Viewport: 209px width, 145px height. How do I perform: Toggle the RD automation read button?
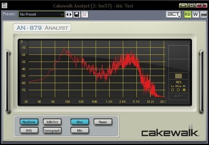click(x=188, y=14)
